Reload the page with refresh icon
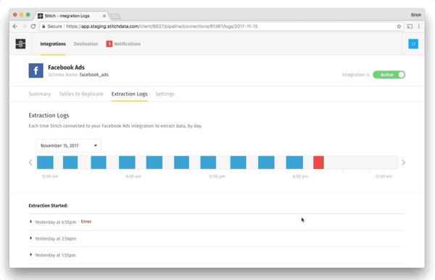The height and width of the screenshot is (280, 435). 33,26
